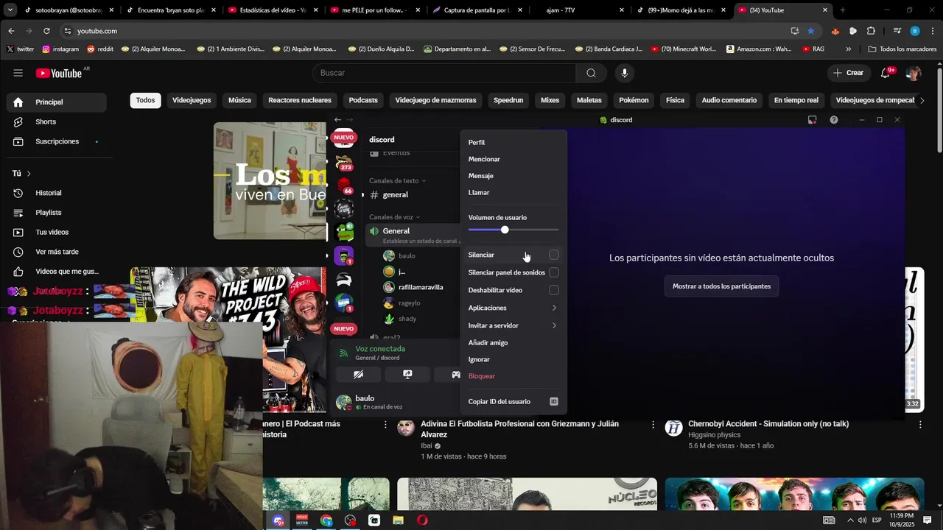Viewport: 943px width, 530px height.
Task: Check Silenciar panel de sonidos checkbox
Action: pos(554,272)
